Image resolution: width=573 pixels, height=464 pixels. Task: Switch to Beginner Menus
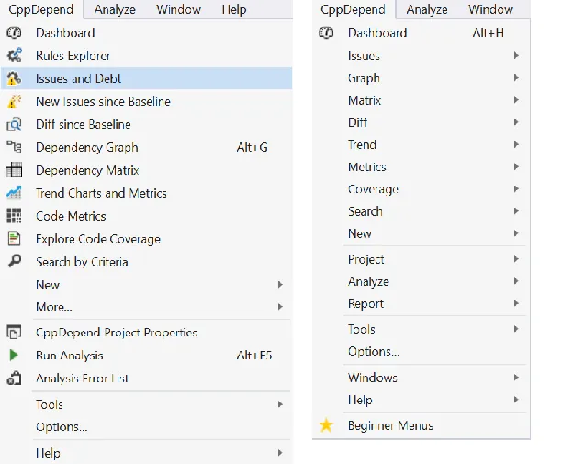421,425
